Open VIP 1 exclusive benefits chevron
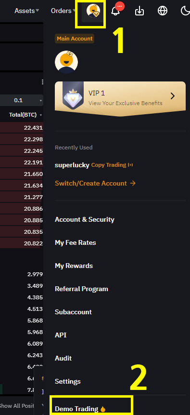This screenshot has width=190, height=415. [x=173, y=96]
